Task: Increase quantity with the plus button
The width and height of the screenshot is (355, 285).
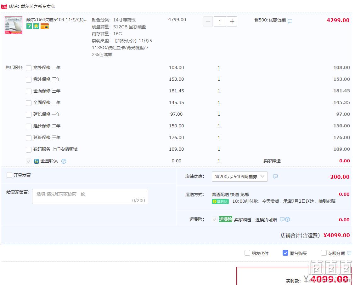Action: [x=232, y=21]
